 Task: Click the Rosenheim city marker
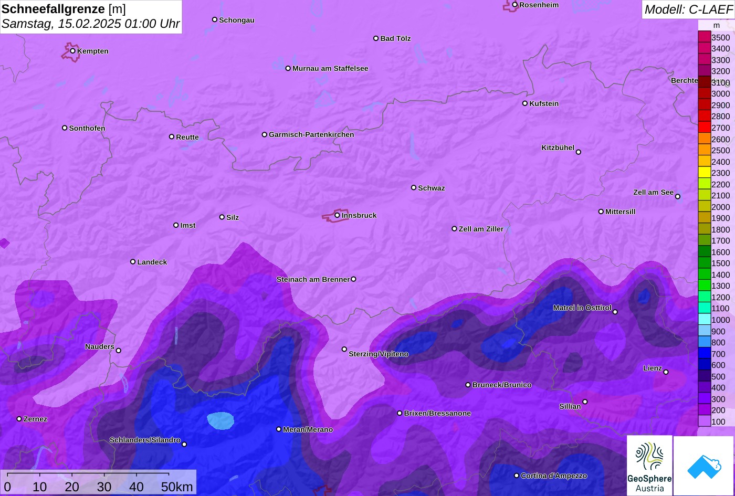point(515,5)
